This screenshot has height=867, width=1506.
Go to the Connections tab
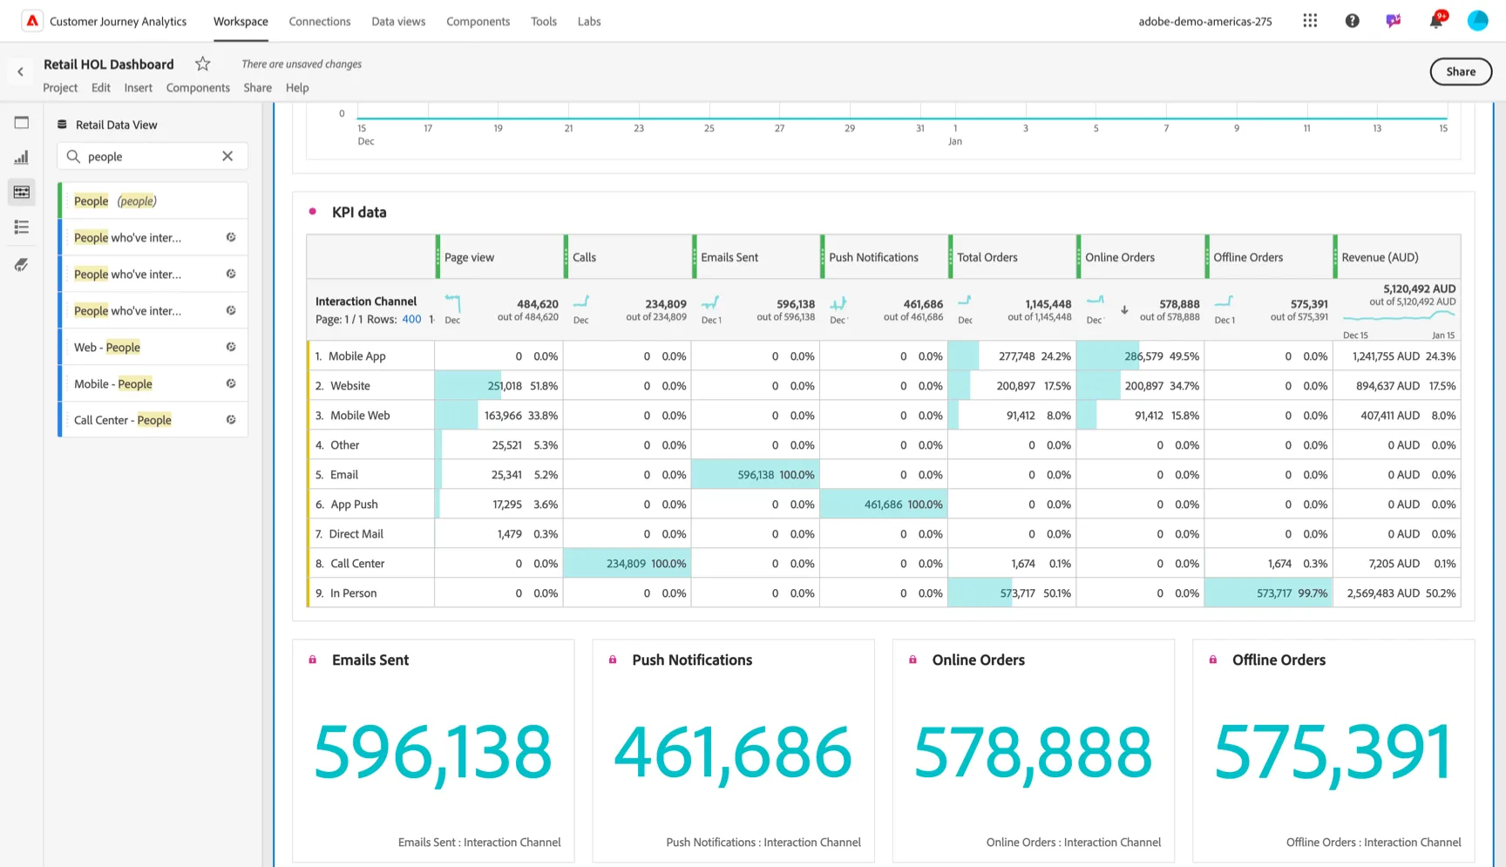pos(320,21)
